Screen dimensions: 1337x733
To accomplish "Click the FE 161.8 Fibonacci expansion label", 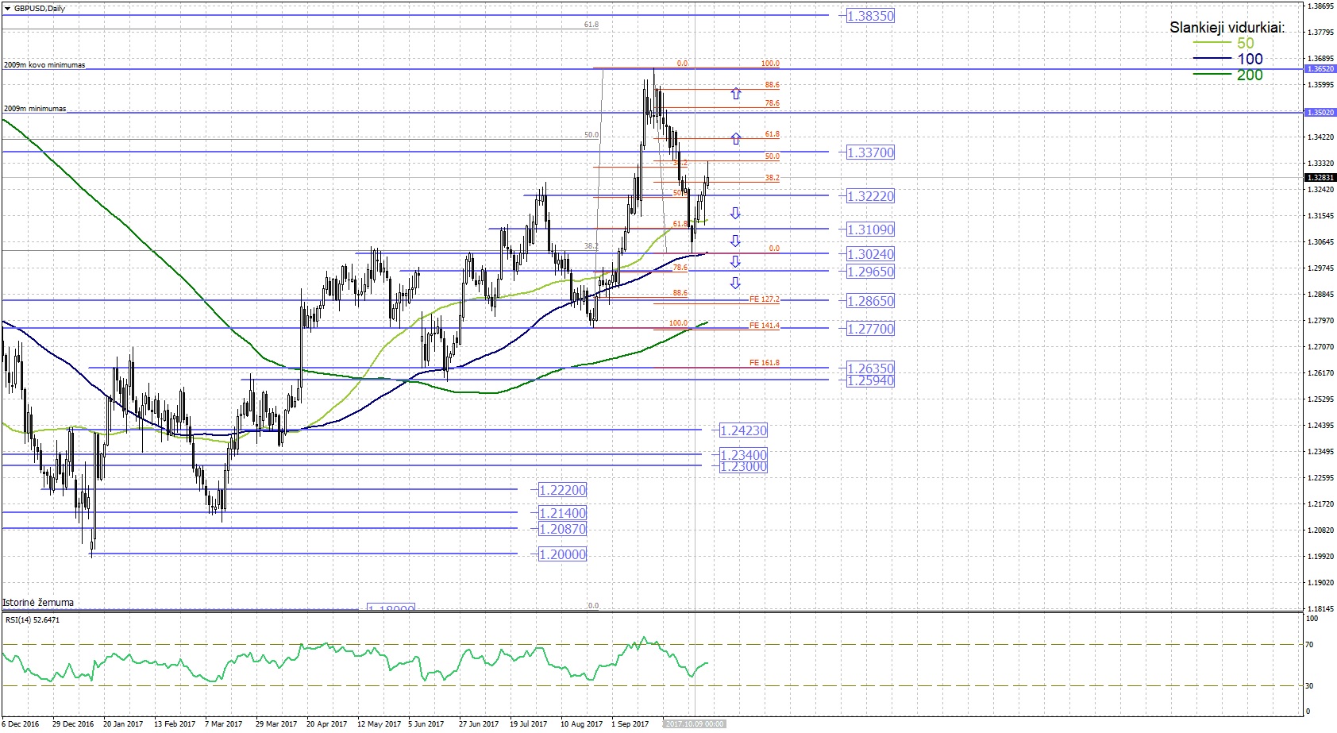I will [765, 362].
